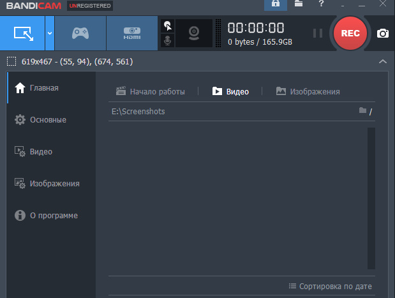Open the О программе section

coord(52,216)
